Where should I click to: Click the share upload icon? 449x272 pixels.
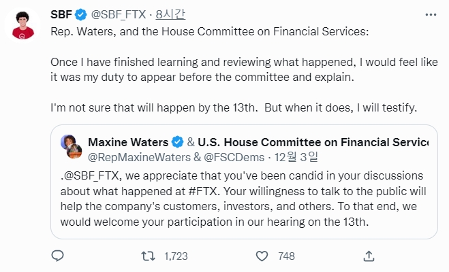[x=369, y=256]
